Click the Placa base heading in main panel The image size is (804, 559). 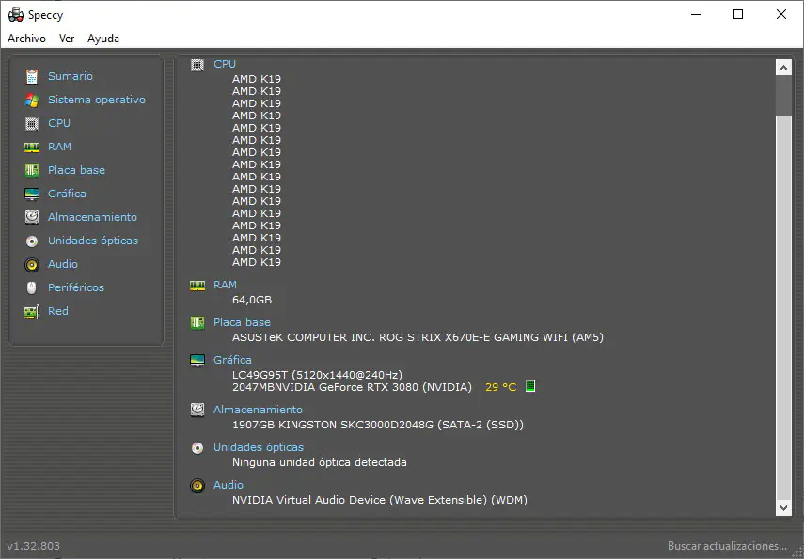click(242, 322)
